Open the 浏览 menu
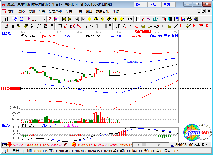The width and height of the screenshot is (213, 155). (22, 11)
